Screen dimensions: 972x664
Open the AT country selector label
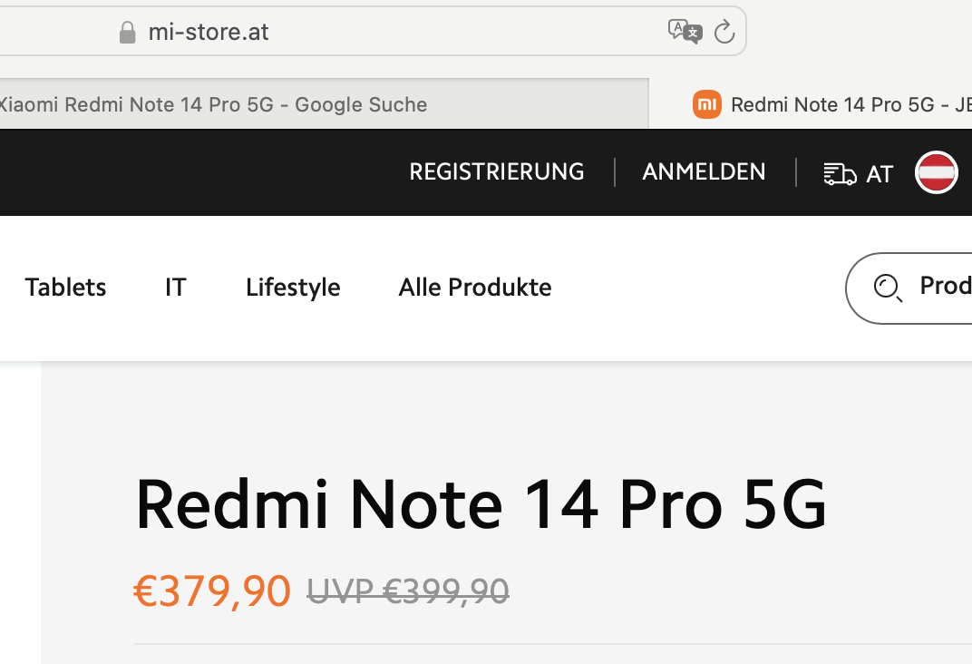(880, 173)
